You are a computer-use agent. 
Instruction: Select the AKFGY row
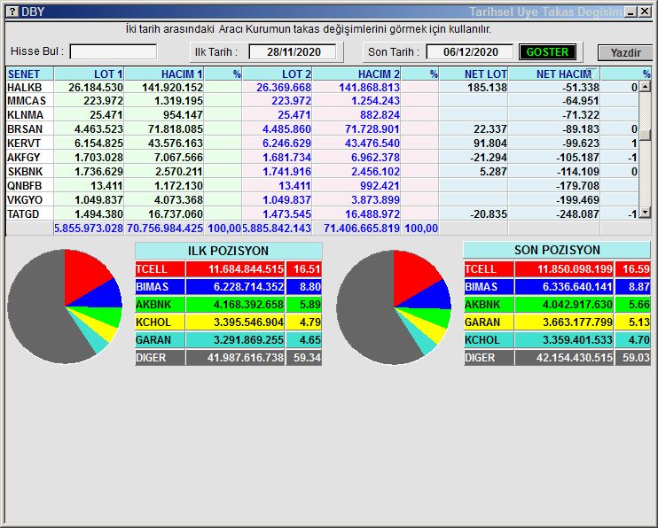(322, 158)
